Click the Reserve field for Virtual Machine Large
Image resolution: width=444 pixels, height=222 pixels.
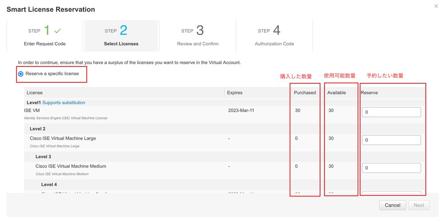(391, 140)
